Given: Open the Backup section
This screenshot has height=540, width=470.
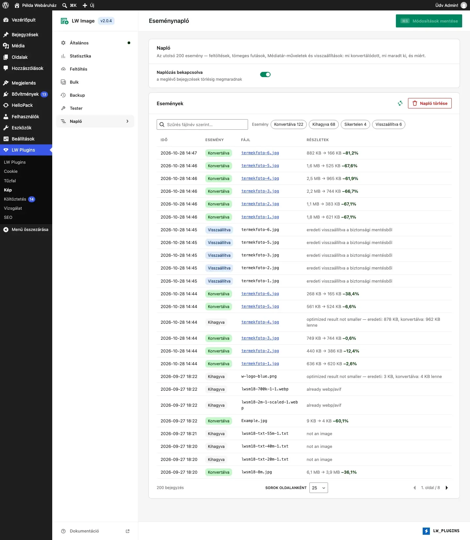Looking at the screenshot, I should [95, 95].
